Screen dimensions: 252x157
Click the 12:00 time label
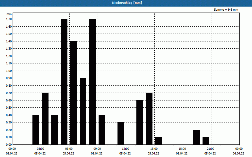pos(125,149)
